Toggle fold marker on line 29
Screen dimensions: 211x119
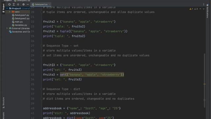point(42,56)
